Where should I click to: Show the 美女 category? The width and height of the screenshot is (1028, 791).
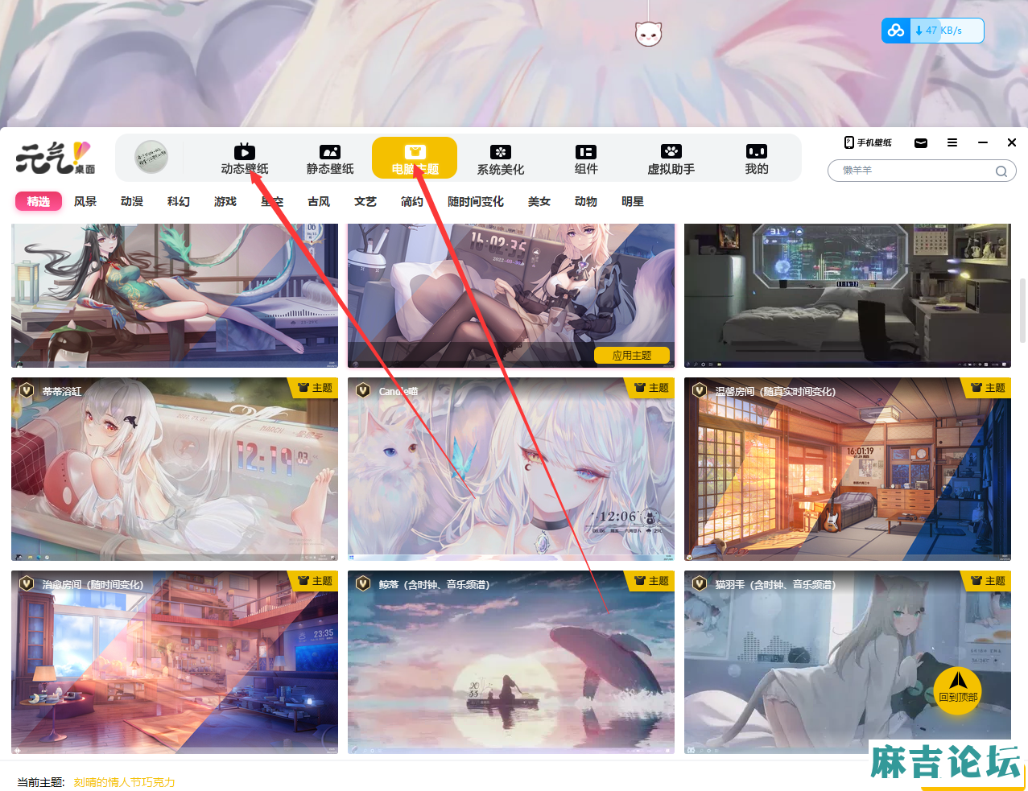[539, 201]
